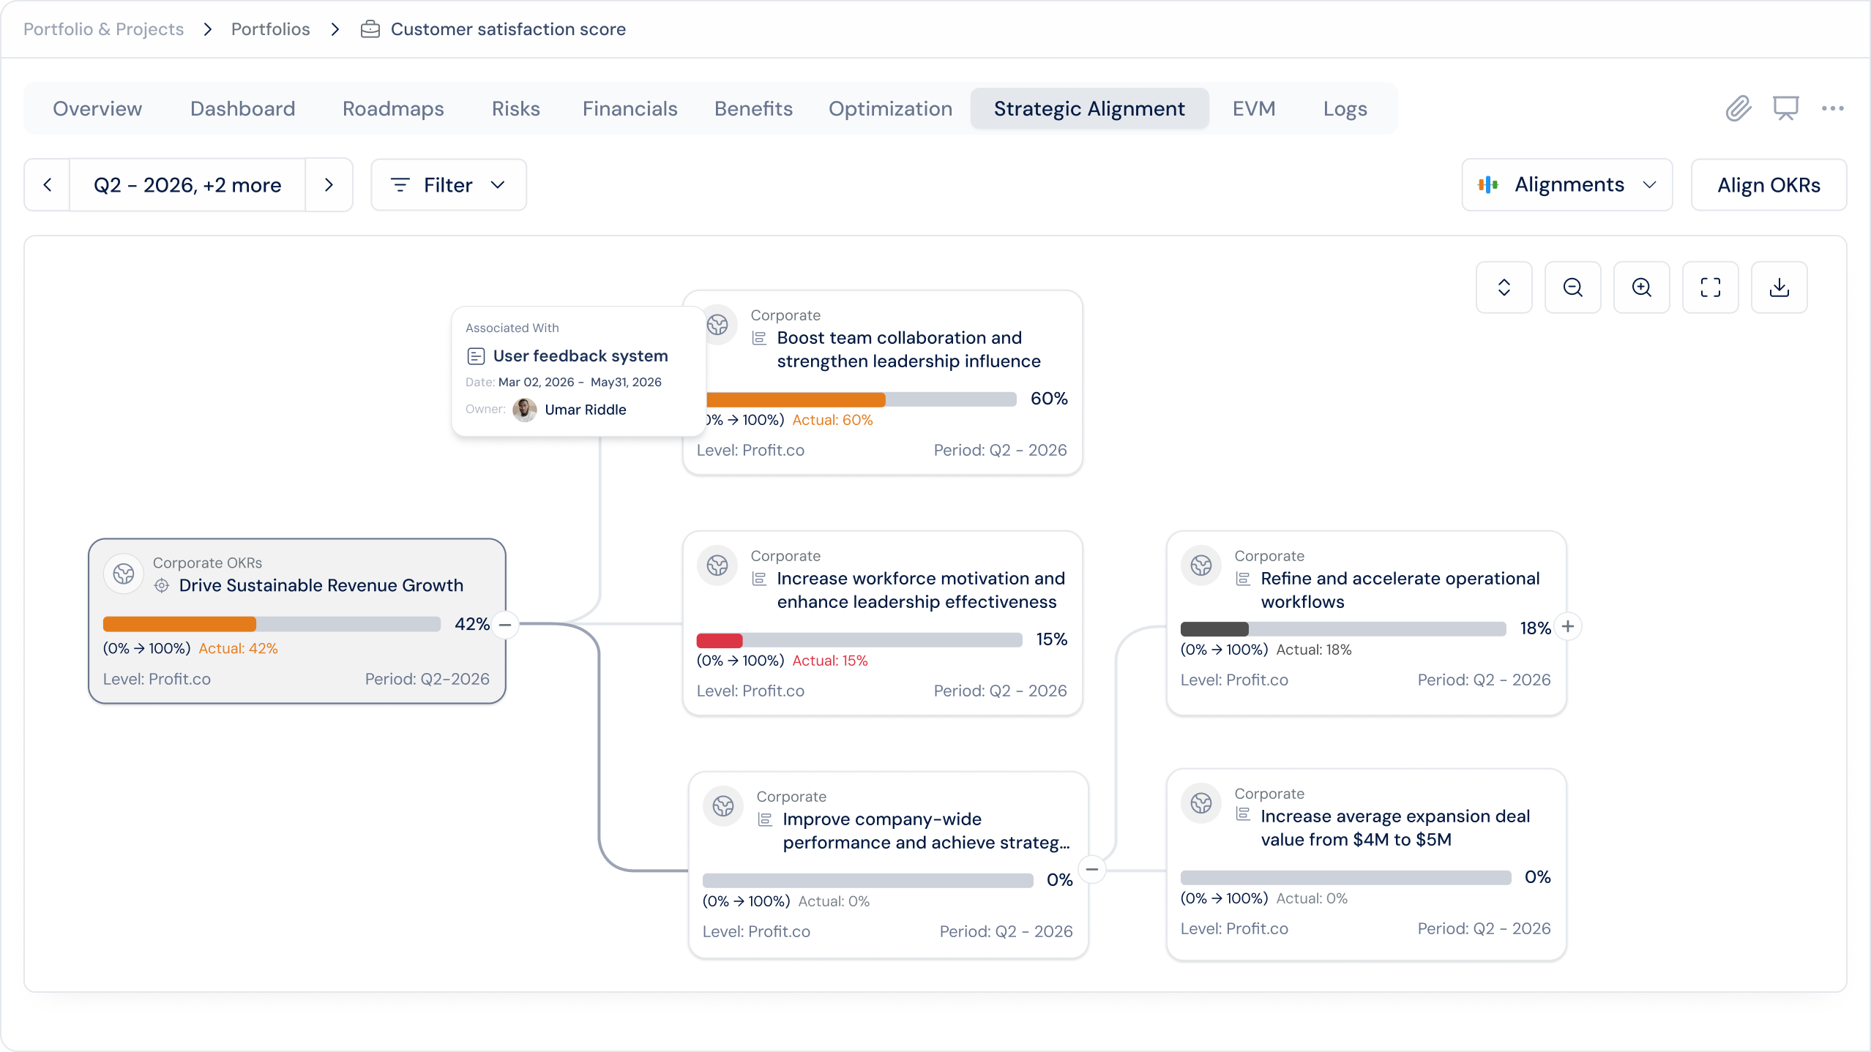Screen dimensions: 1871x1052
Task: Switch to the Optimization tab
Action: point(890,109)
